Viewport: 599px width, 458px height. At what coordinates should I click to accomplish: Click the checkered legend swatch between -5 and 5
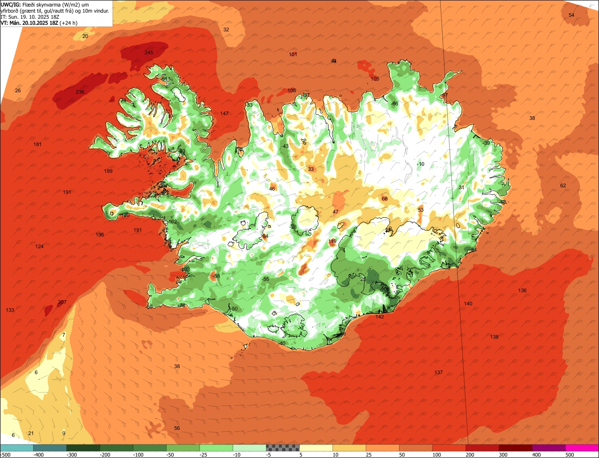[x=283, y=448]
